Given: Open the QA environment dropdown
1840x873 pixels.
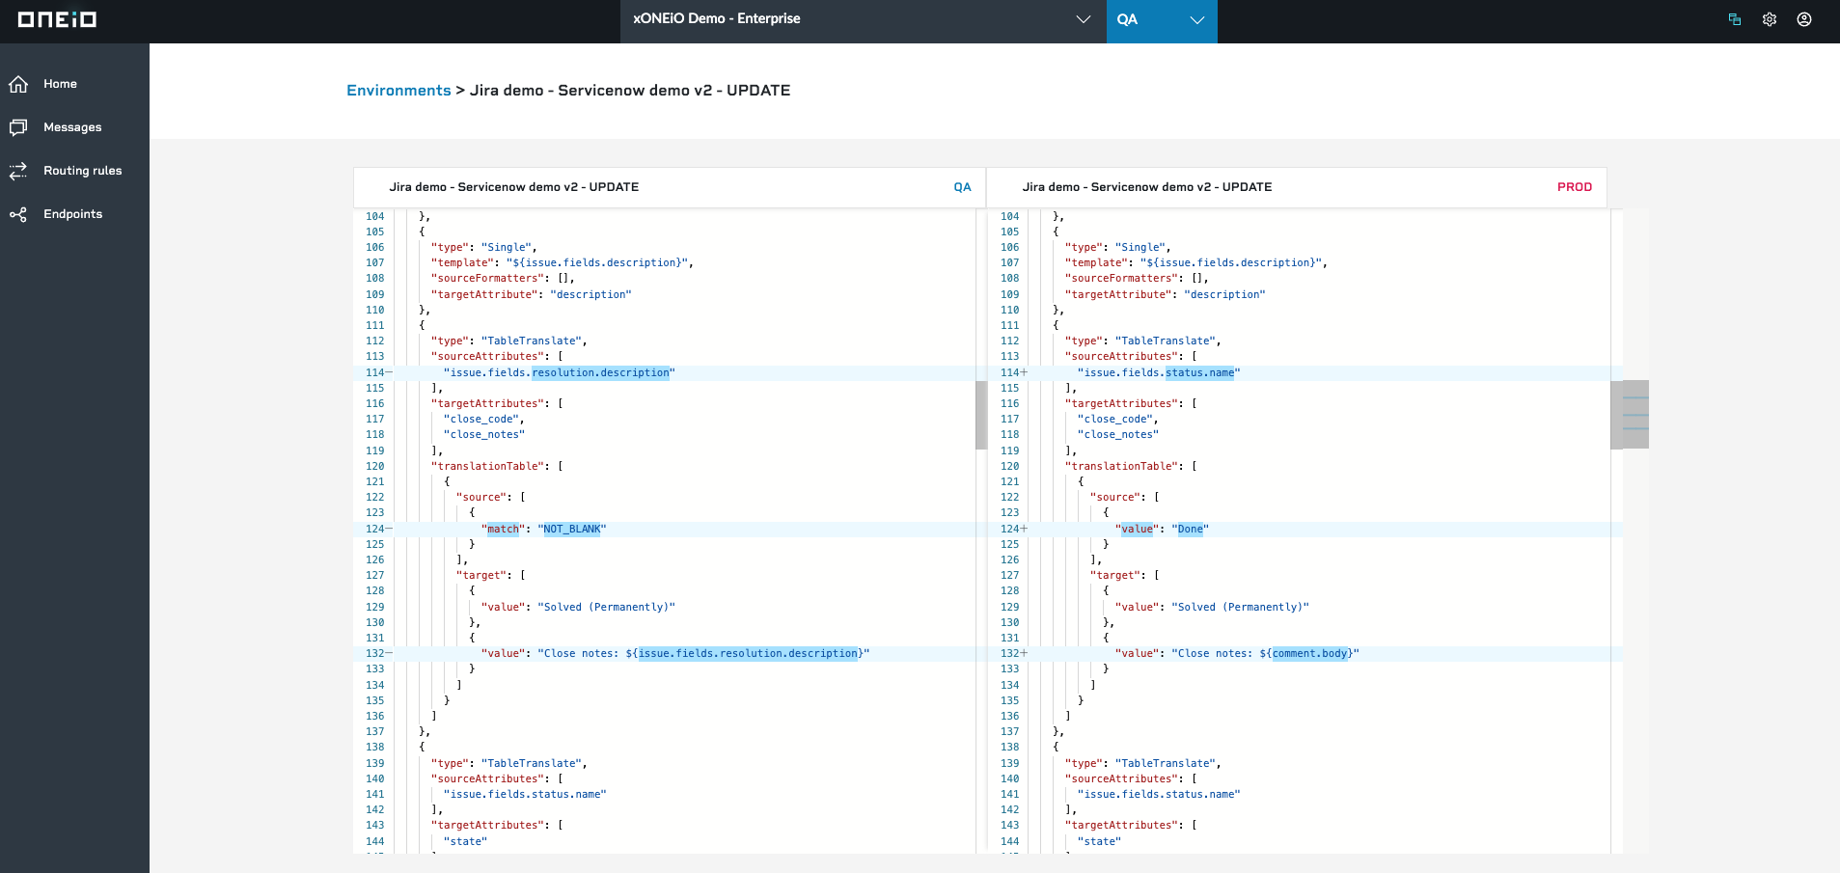Looking at the screenshot, I should coord(1162,19).
